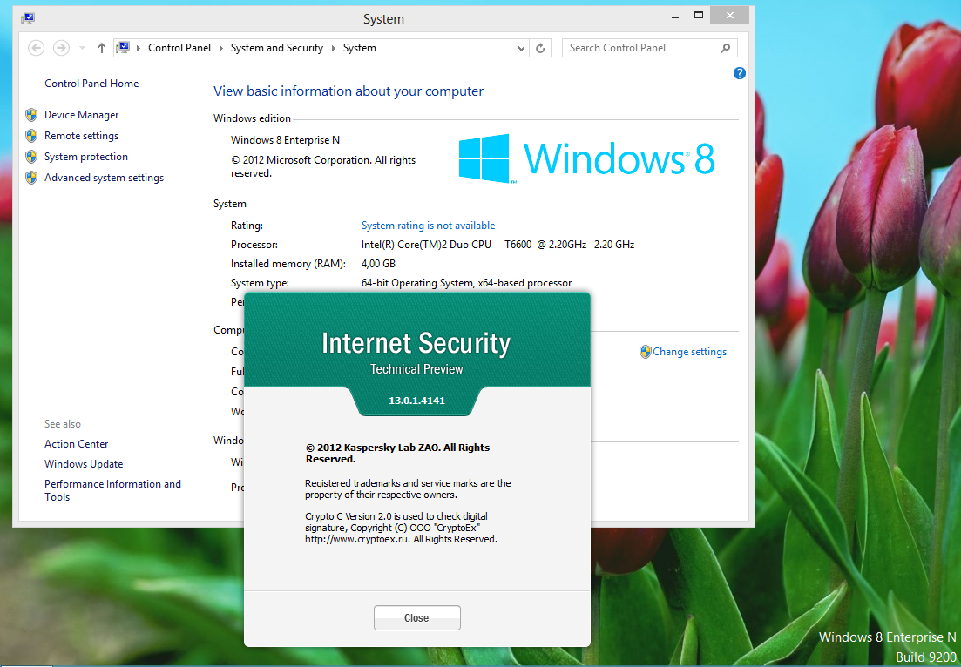The width and height of the screenshot is (961, 667).
Task: Click the Search Control Panel field
Action: [649, 48]
